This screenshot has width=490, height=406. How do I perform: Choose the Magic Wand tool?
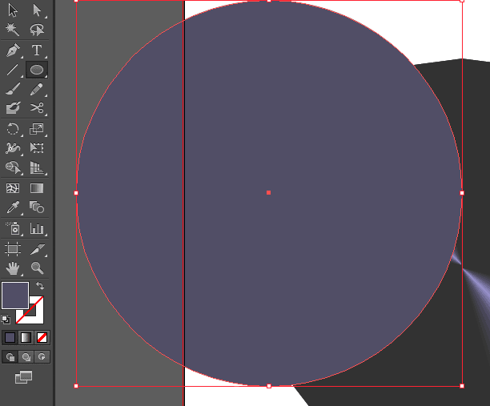(x=13, y=30)
